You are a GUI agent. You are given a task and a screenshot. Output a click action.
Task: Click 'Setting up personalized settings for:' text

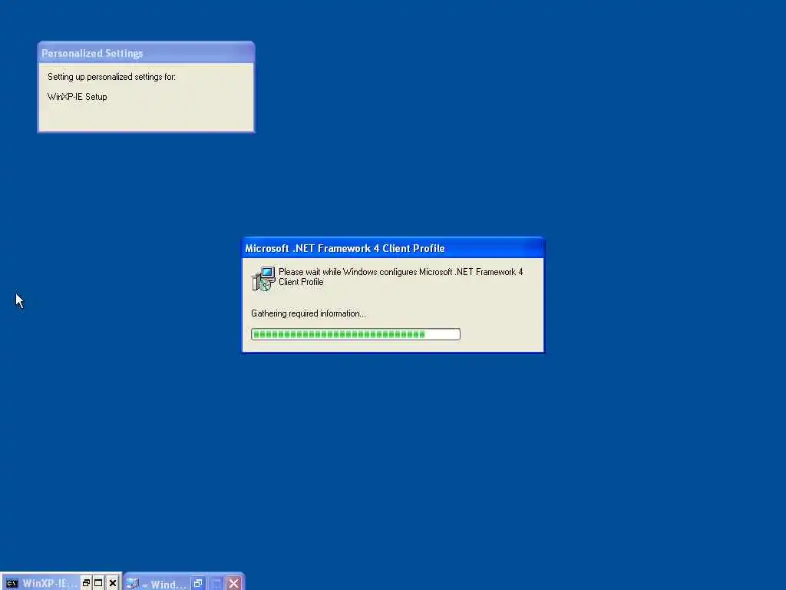click(112, 77)
